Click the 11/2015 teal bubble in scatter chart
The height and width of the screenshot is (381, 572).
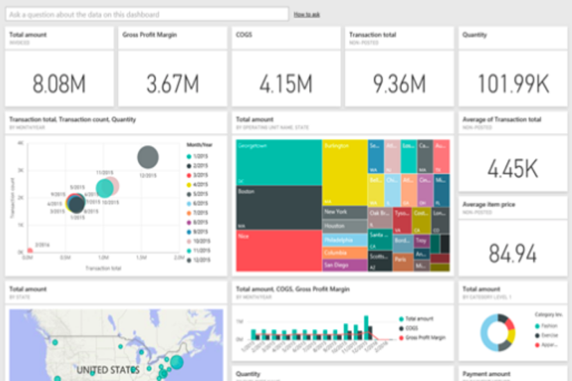click(105, 188)
